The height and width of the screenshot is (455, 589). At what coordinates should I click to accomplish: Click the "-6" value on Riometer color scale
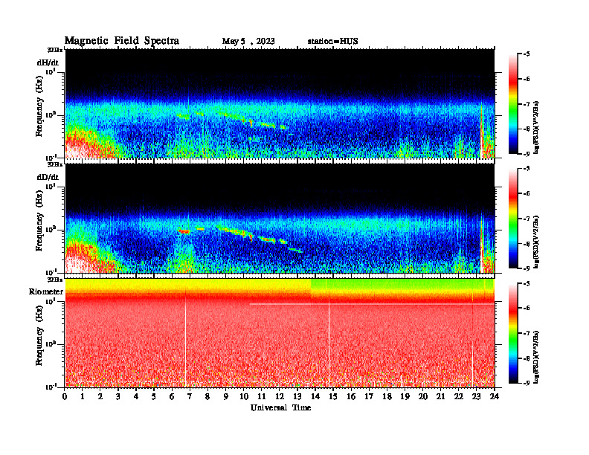click(527, 309)
